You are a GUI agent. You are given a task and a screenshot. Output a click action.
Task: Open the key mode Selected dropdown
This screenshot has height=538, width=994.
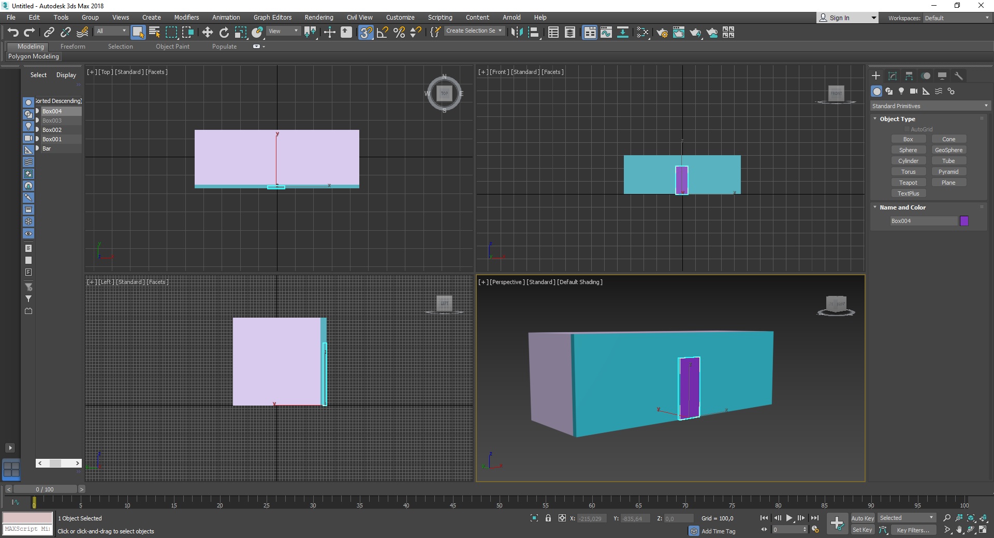click(907, 518)
